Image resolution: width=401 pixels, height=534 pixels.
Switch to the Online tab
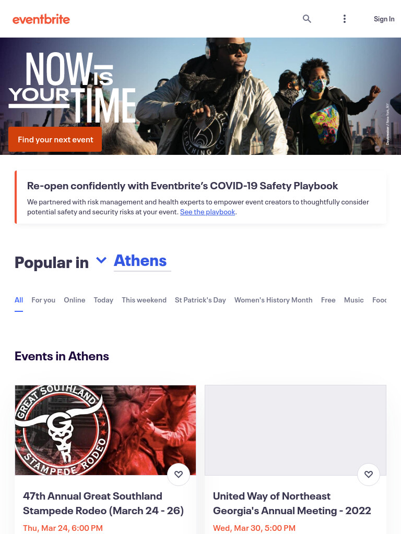[x=74, y=300]
